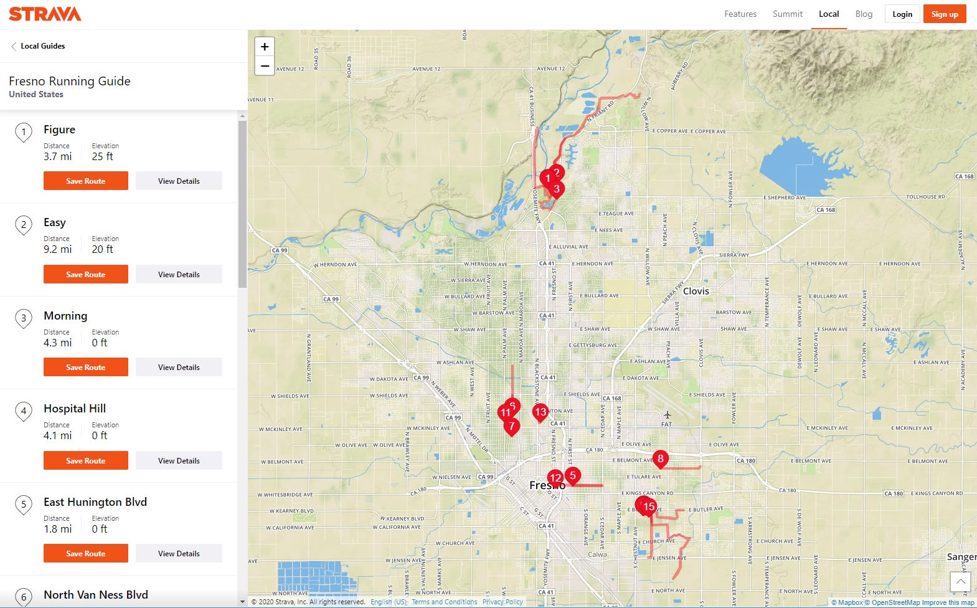Image resolution: width=977 pixels, height=608 pixels.
Task: View details for the Easy route
Action: pos(179,274)
